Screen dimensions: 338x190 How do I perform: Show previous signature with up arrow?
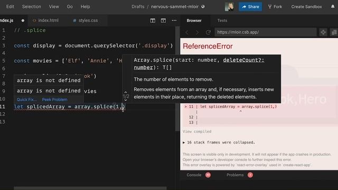pyautogui.click(x=126, y=92)
